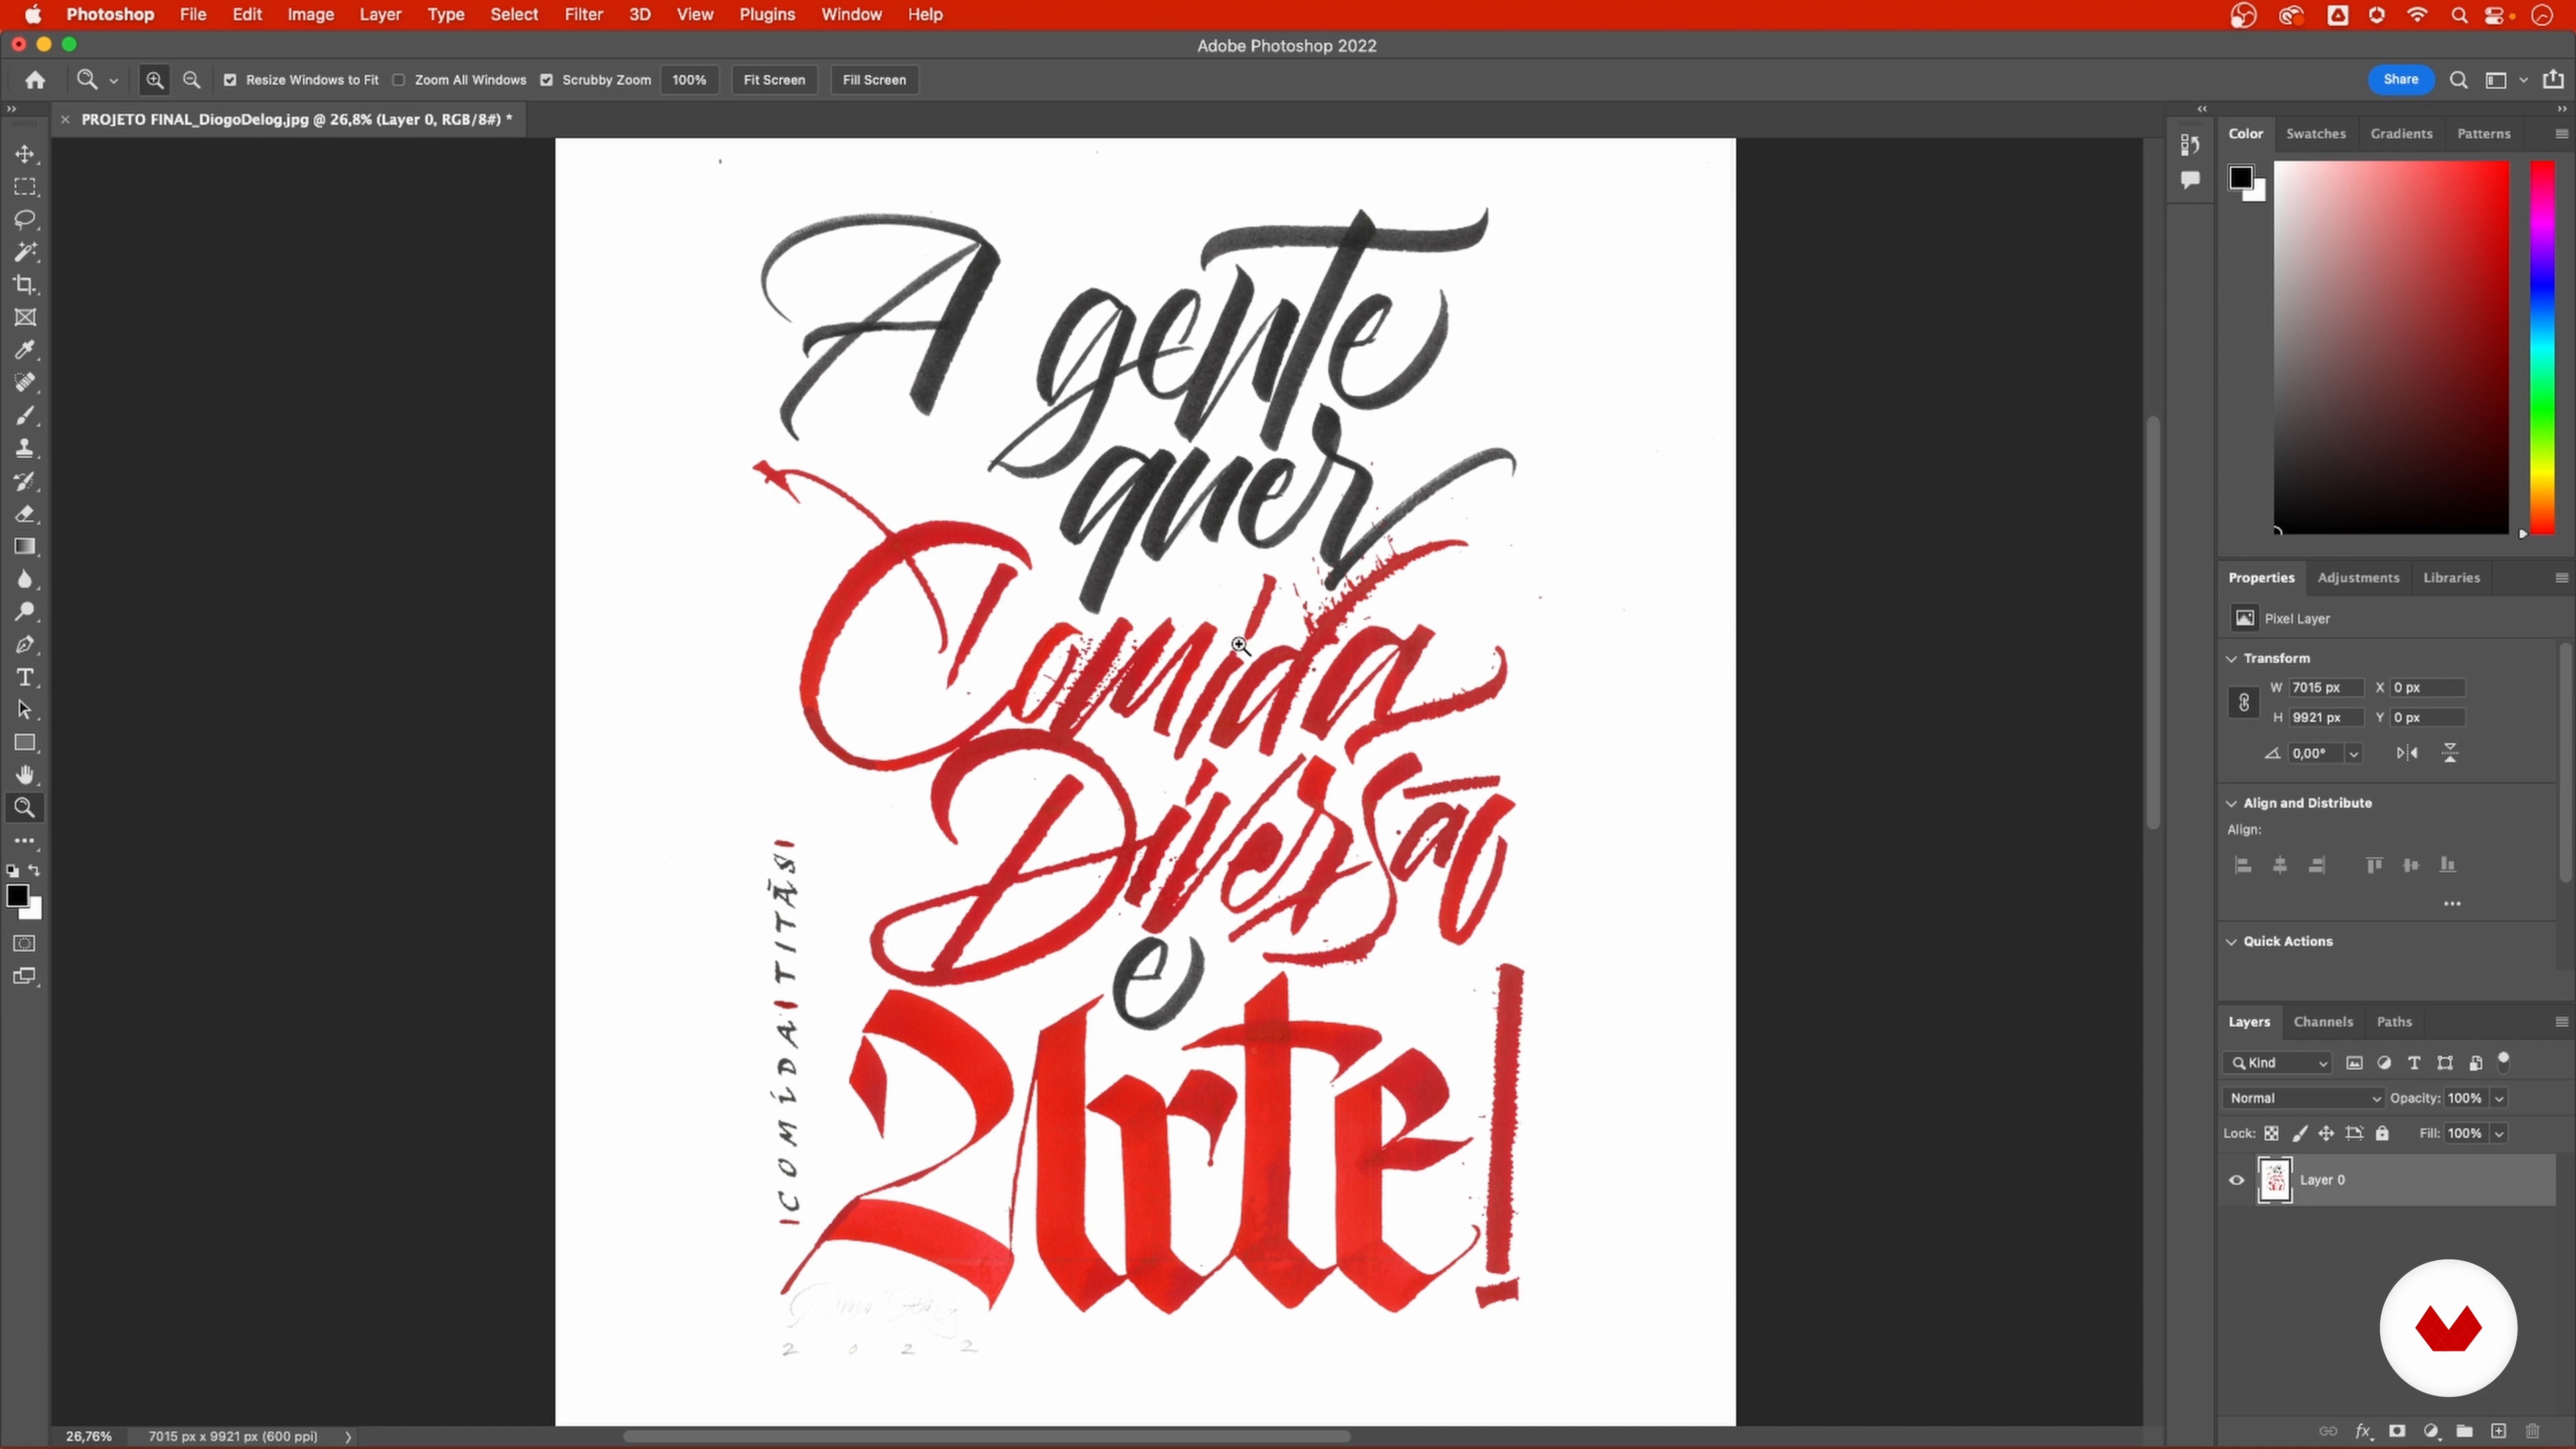This screenshot has width=2576, height=1449.
Task: Select the Move tool
Action: click(25, 154)
